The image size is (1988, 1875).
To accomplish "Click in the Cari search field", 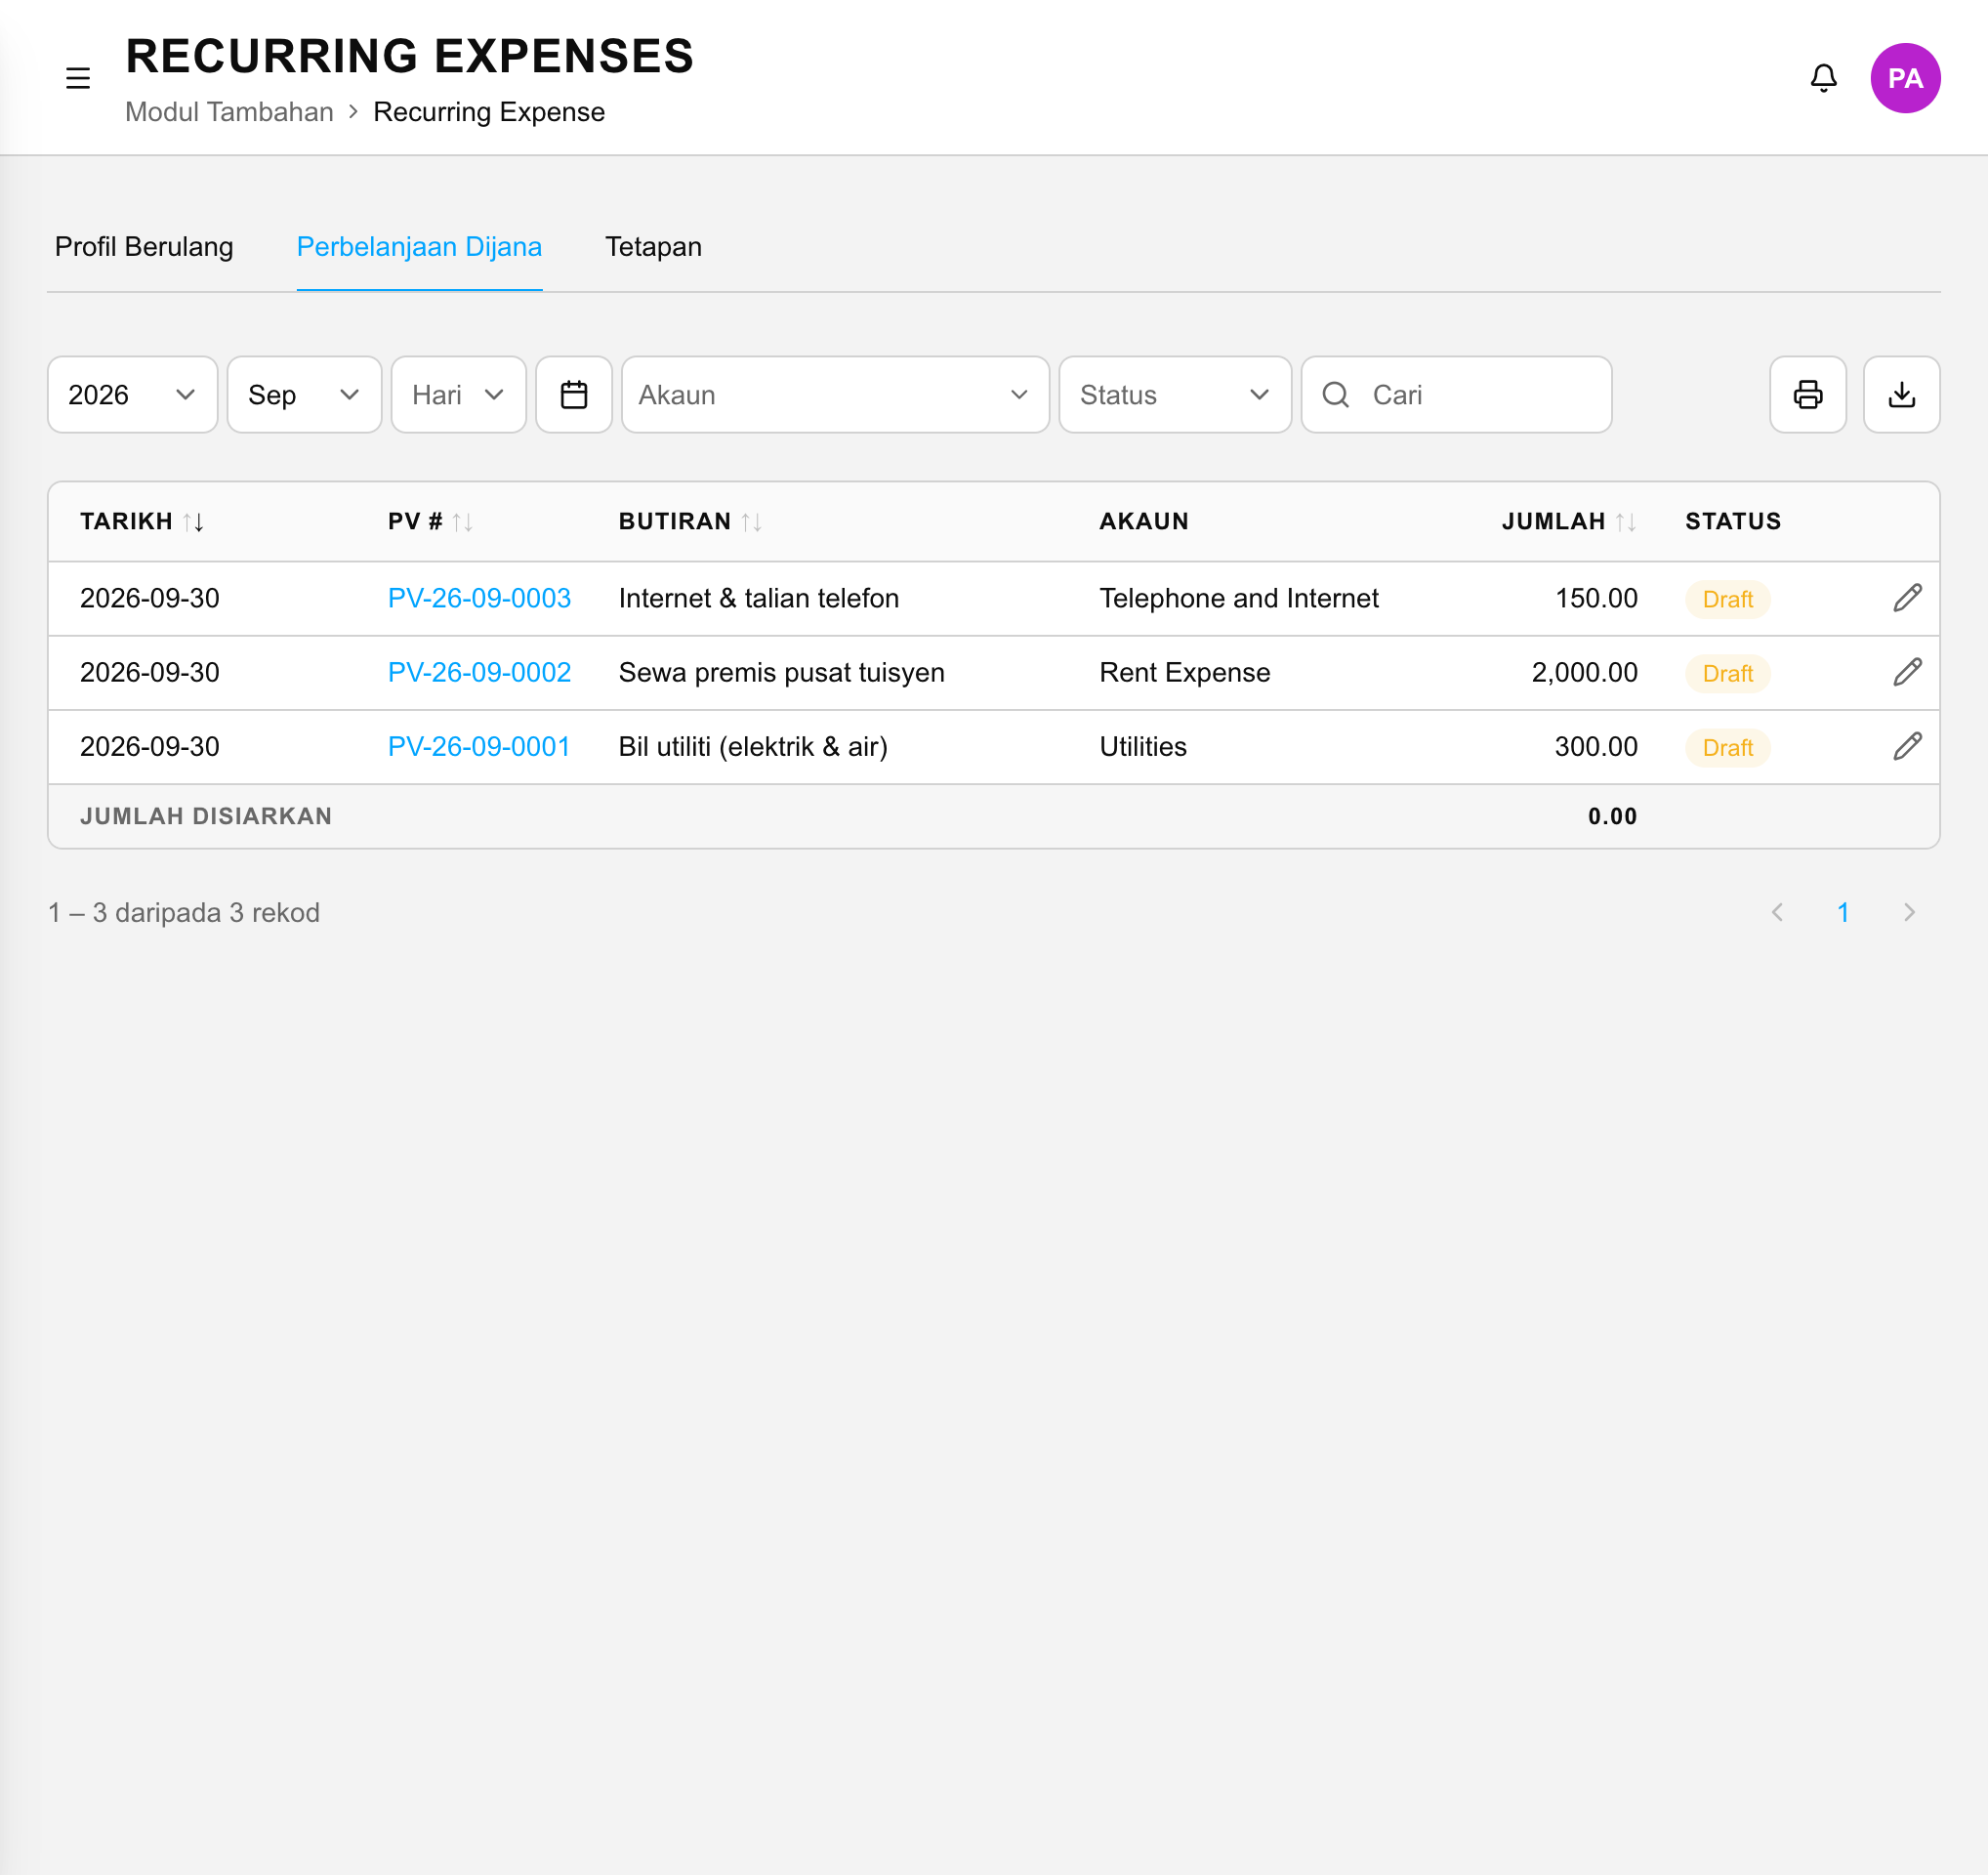I will click(x=1456, y=395).
